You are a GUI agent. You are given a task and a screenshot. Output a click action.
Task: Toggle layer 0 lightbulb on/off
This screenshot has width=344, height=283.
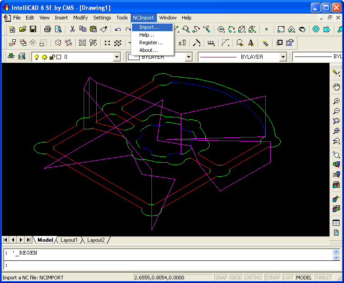click(37, 57)
